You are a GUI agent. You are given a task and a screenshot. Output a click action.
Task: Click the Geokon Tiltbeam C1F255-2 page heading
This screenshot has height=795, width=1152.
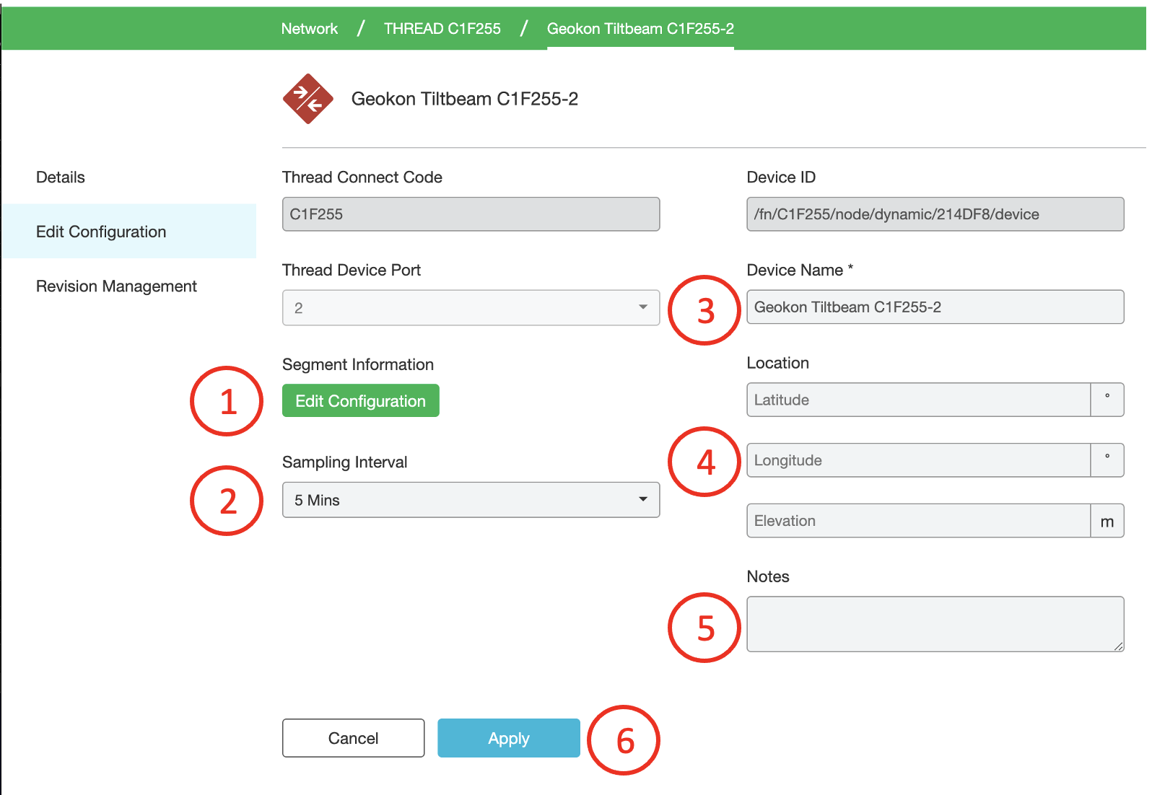coord(465,99)
